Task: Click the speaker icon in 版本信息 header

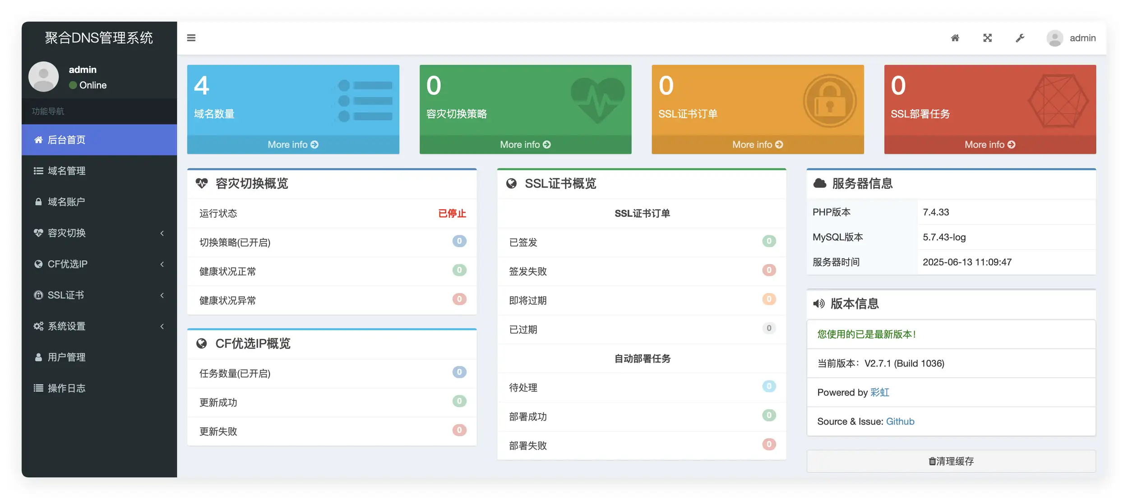Action: pos(818,304)
